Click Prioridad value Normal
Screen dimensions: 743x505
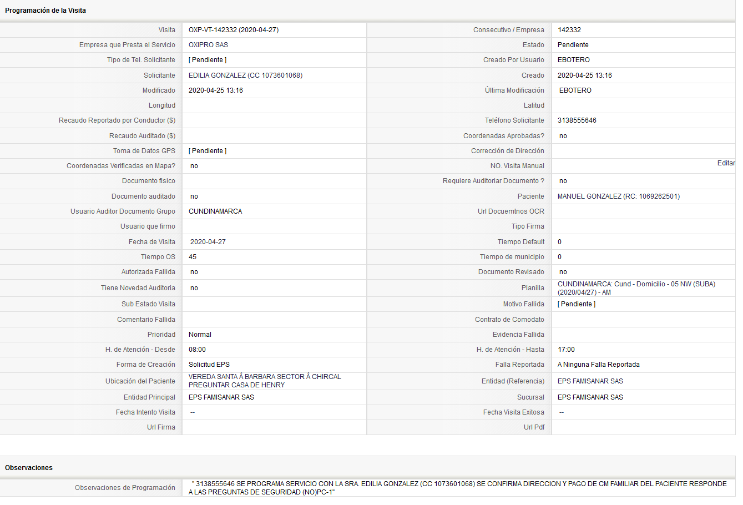[x=200, y=335]
